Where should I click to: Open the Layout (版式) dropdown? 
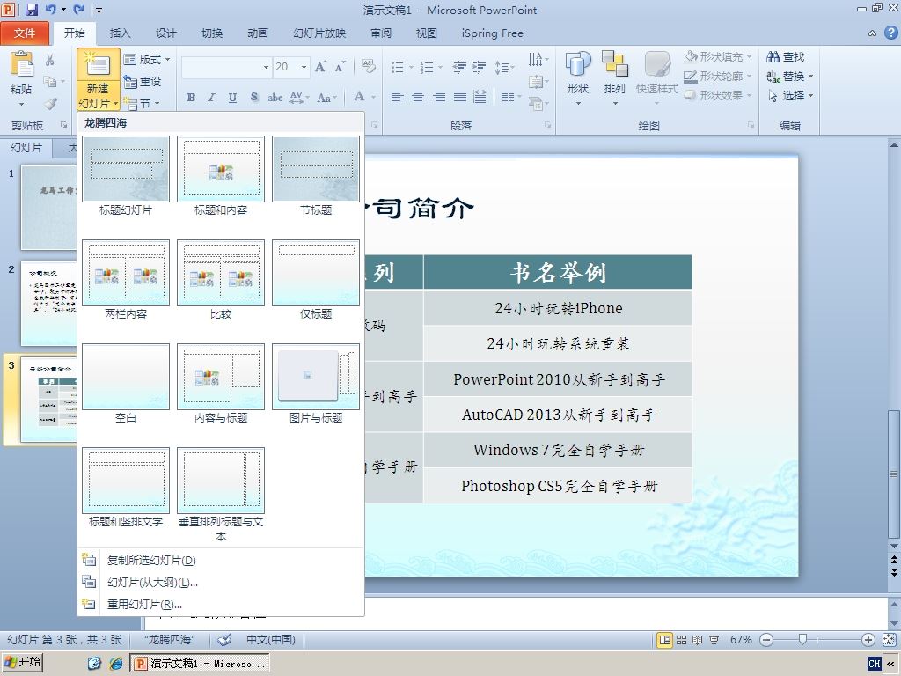coord(147,59)
